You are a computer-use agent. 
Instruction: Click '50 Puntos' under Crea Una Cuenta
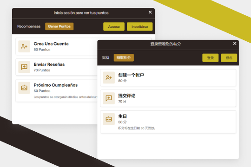pos(42,50)
